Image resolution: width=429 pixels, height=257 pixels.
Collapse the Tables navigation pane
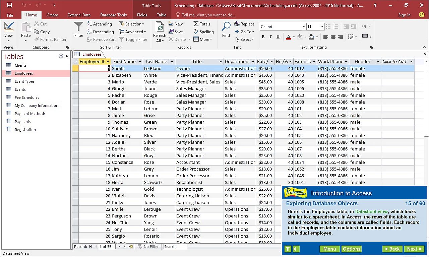tap(67, 56)
